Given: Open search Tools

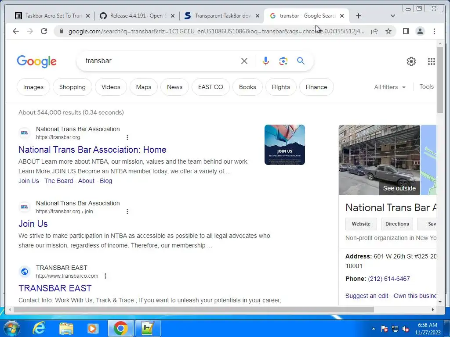Looking at the screenshot, I should tap(426, 87).
